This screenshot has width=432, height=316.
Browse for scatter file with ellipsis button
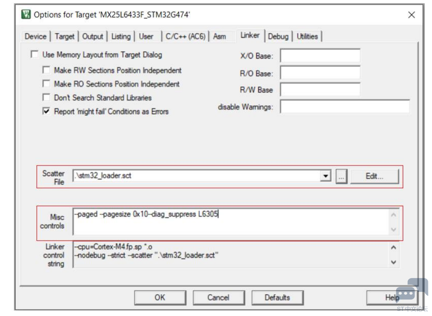[x=341, y=177]
